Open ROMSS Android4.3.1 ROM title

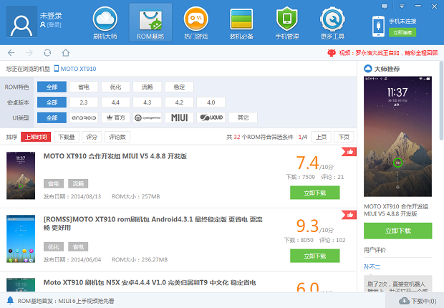coord(153,223)
